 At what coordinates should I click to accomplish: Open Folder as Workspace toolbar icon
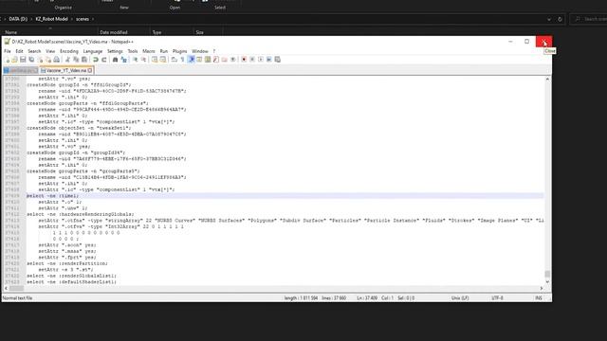[x=225, y=60]
